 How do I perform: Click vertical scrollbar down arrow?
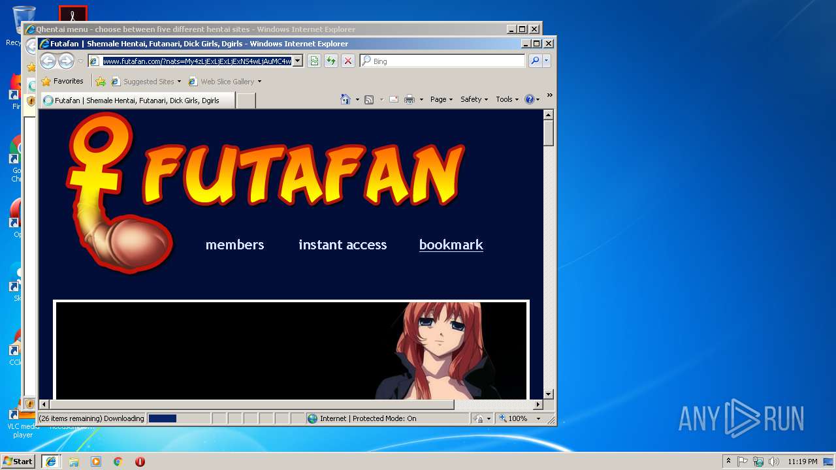pos(549,394)
